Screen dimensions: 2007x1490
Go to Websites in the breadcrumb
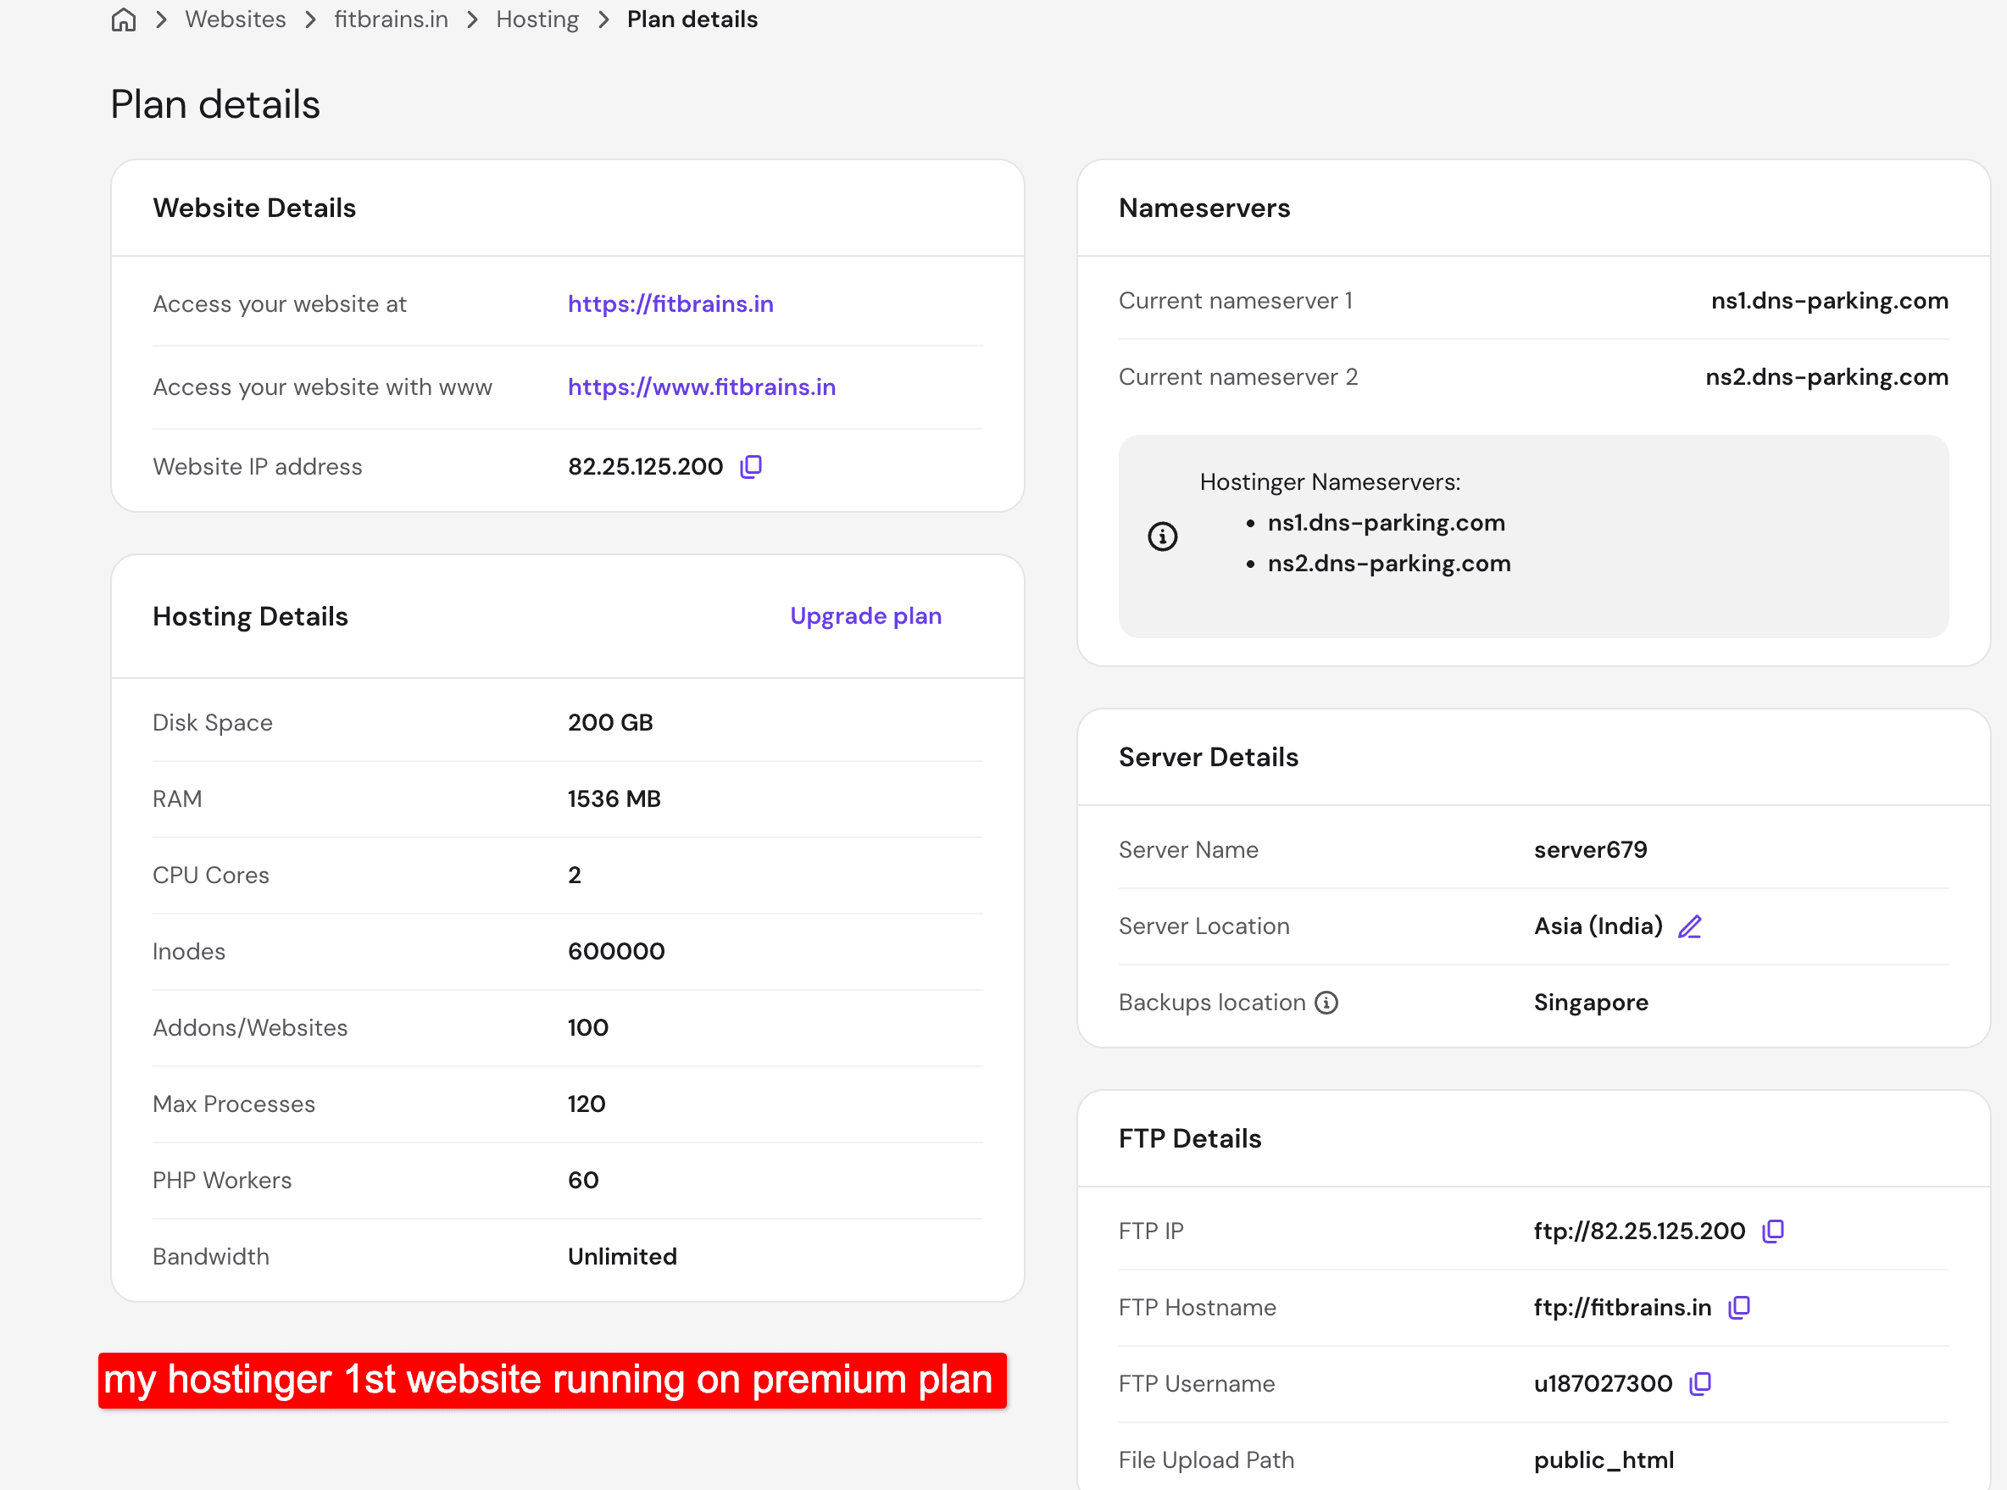[236, 19]
